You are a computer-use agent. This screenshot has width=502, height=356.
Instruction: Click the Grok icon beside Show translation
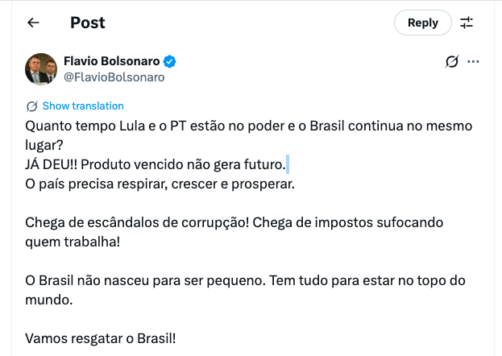point(32,106)
